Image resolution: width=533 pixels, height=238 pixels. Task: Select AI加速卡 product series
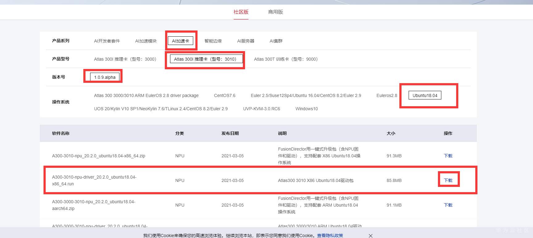click(181, 41)
